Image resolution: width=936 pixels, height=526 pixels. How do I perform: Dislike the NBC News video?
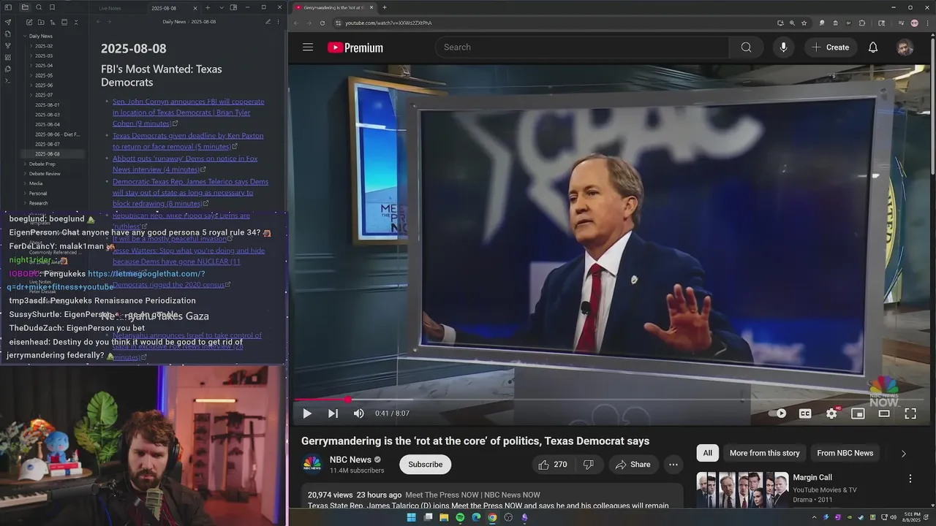click(588, 465)
